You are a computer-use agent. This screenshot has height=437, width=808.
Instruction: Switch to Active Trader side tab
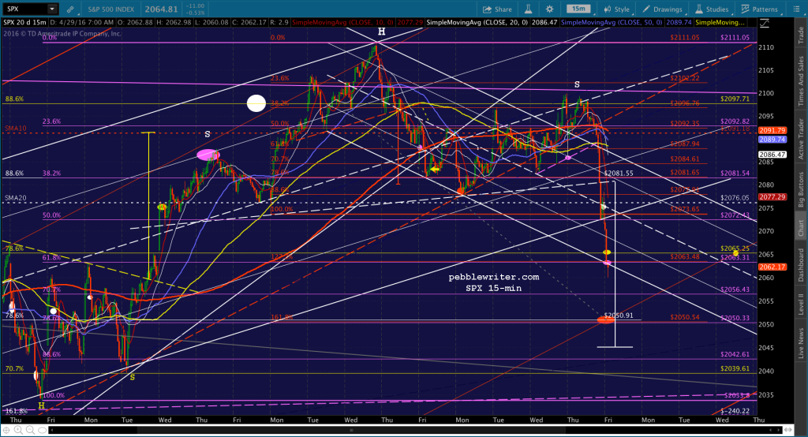pos(801,139)
